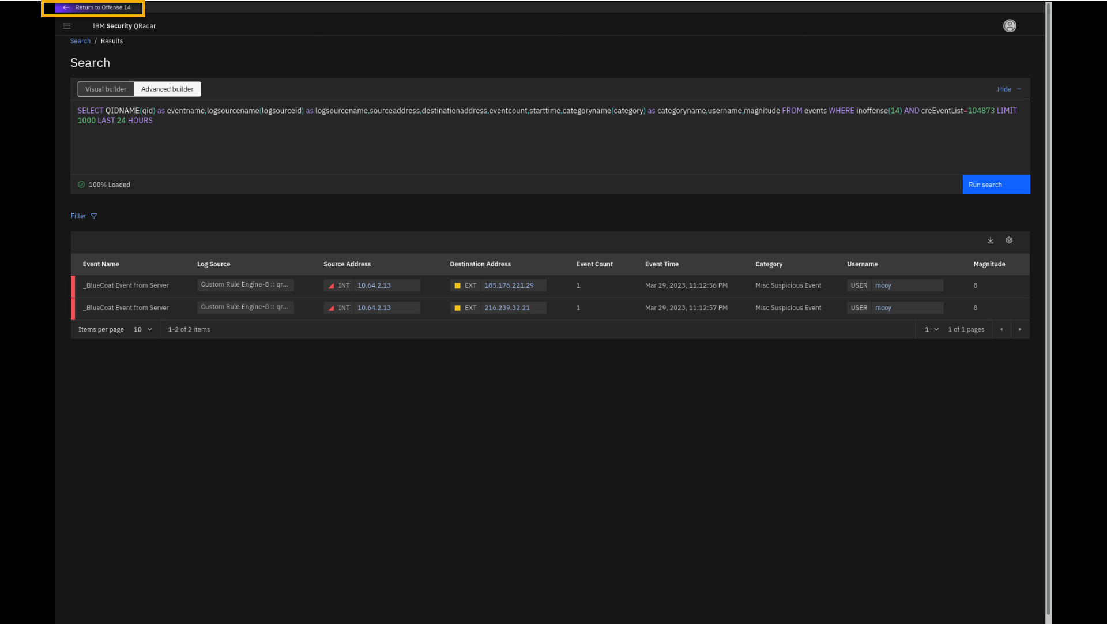The height and width of the screenshot is (624, 1107).
Task: Sort by Event Time column header
Action: tap(661, 264)
